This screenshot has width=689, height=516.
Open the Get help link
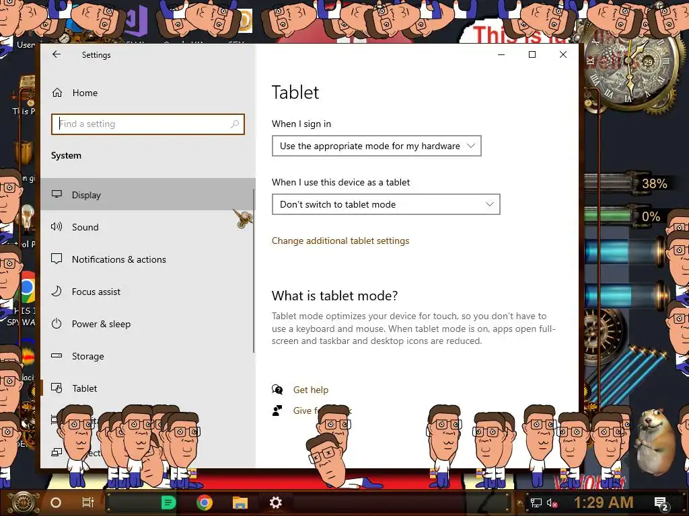(311, 390)
